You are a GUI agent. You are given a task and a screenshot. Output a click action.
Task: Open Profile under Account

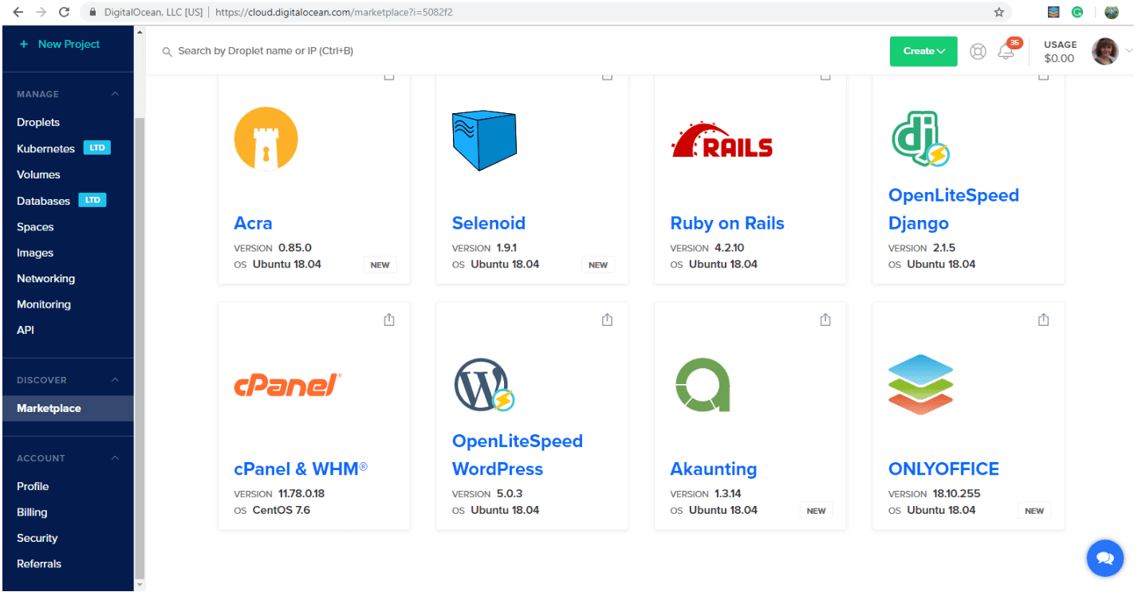click(x=33, y=486)
